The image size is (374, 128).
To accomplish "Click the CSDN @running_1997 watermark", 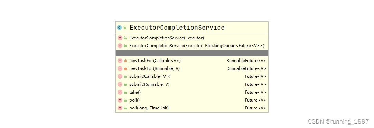I will pyautogui.click(x=338, y=121).
